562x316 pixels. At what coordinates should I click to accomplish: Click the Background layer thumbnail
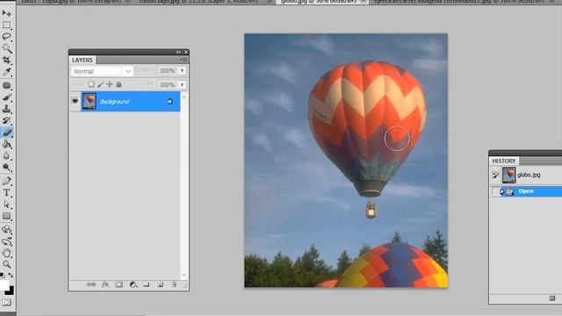point(90,102)
